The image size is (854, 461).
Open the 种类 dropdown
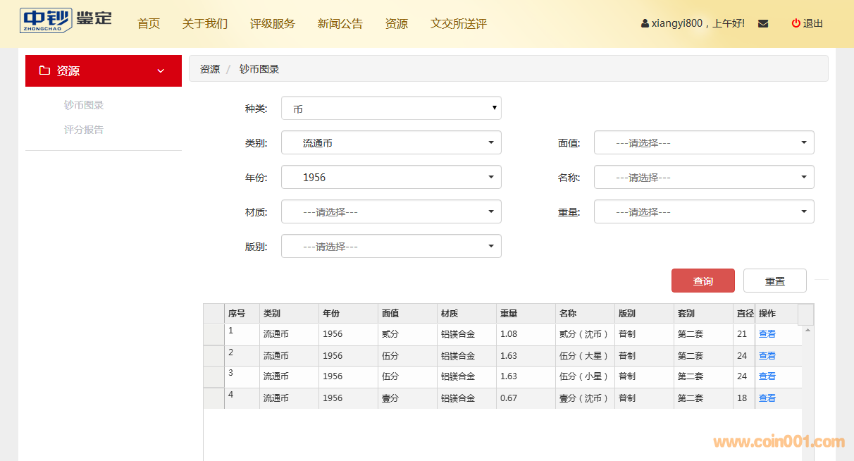(x=391, y=109)
